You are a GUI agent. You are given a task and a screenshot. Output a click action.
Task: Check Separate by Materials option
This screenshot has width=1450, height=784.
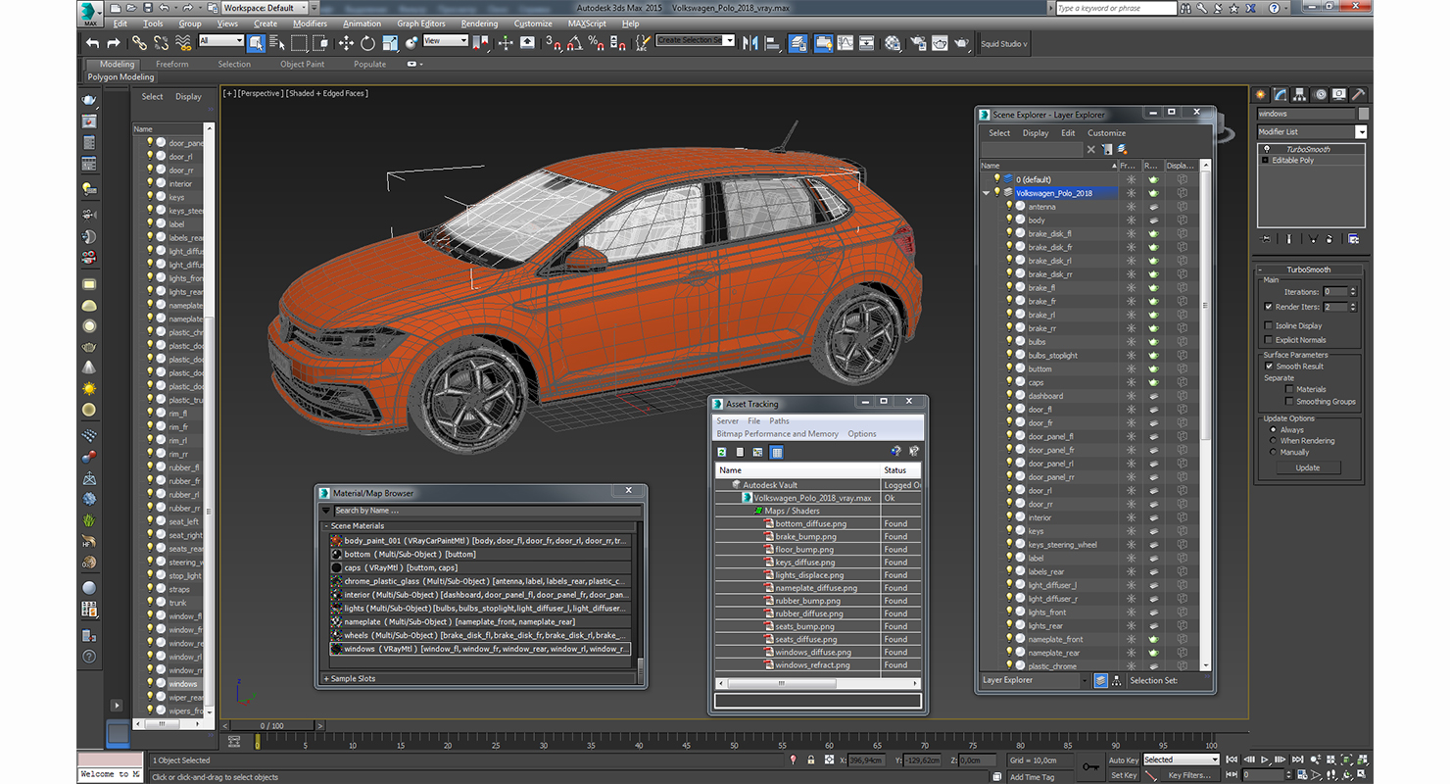[x=1289, y=389]
